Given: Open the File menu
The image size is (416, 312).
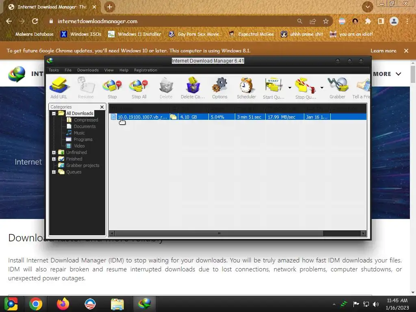Looking at the screenshot, I should (x=68, y=70).
